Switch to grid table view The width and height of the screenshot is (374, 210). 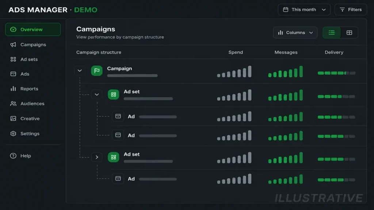point(349,32)
